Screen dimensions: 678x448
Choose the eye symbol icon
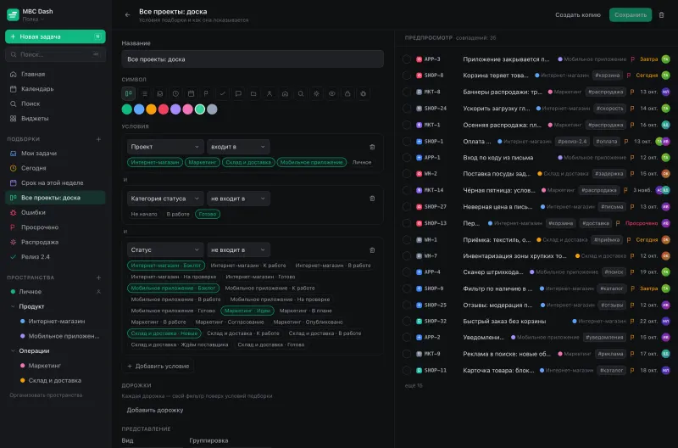tap(332, 93)
